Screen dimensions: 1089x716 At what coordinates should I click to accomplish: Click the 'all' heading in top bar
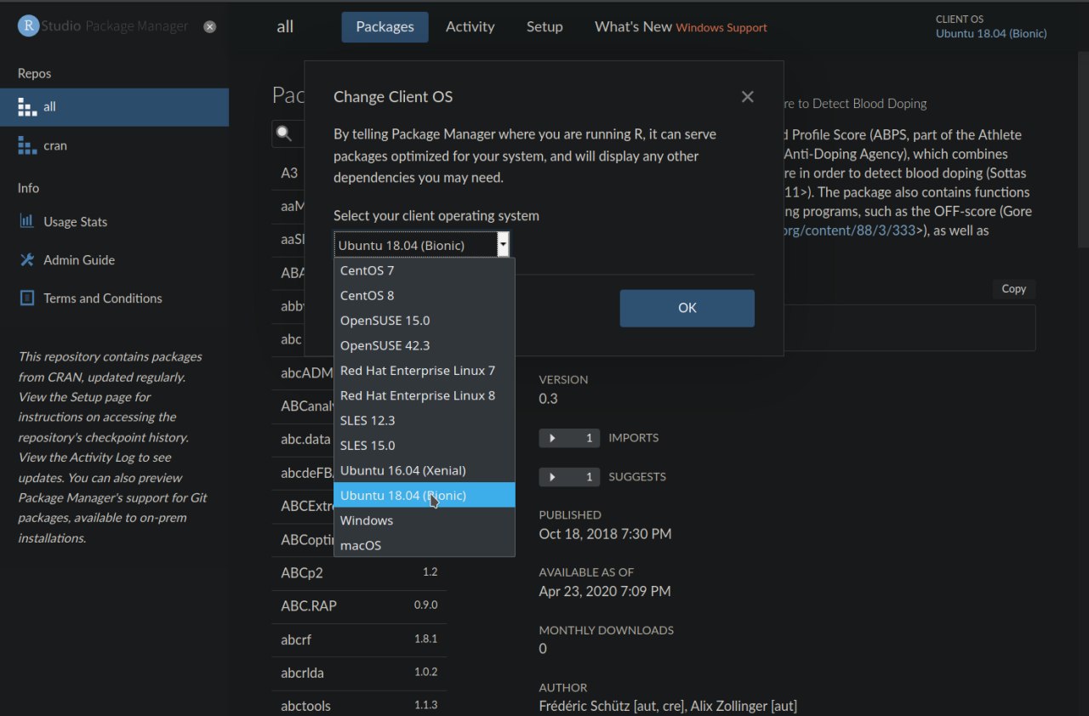point(285,26)
